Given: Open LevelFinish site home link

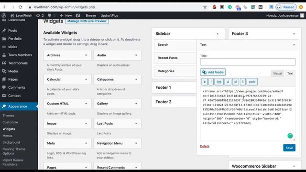Looking at the screenshot, I should pyautogui.click(x=21, y=15).
